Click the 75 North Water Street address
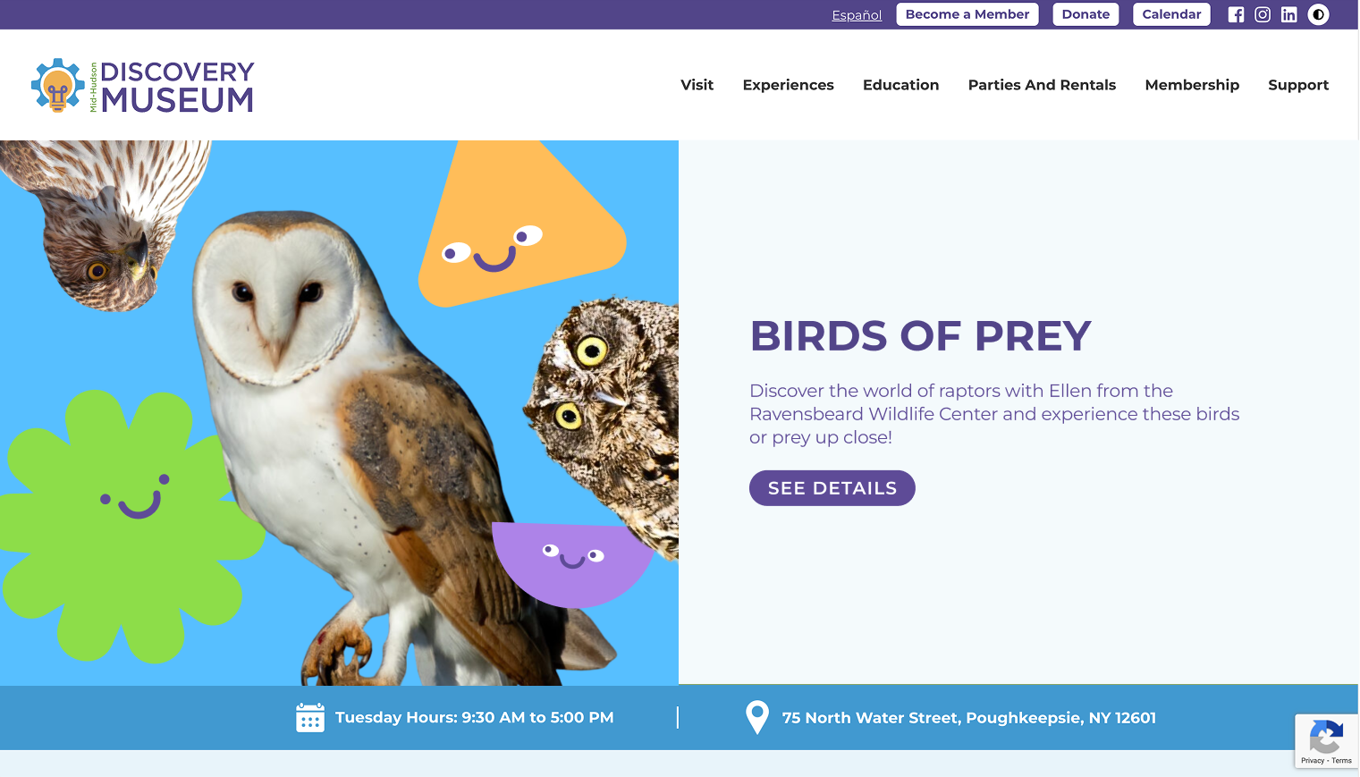 [968, 718]
